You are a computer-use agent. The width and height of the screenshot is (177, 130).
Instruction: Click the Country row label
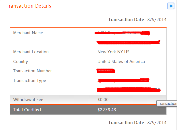click(21, 61)
